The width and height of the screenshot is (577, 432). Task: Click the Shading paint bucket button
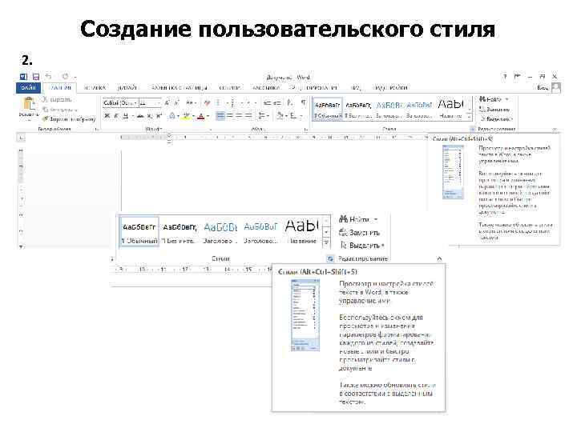tap(280, 116)
